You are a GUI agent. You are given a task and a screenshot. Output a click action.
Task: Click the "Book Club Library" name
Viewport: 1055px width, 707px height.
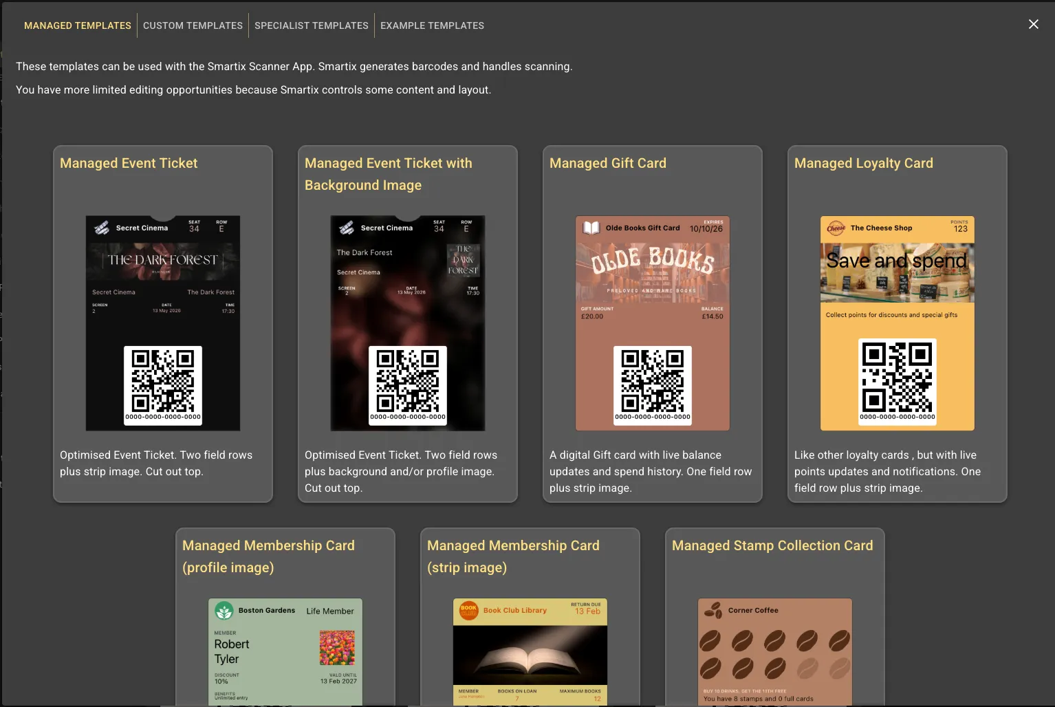point(515,610)
